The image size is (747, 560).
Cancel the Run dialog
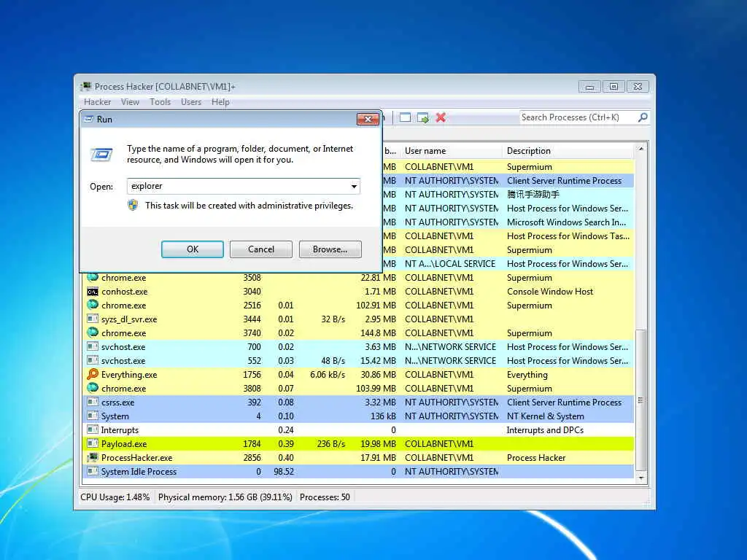[261, 249]
